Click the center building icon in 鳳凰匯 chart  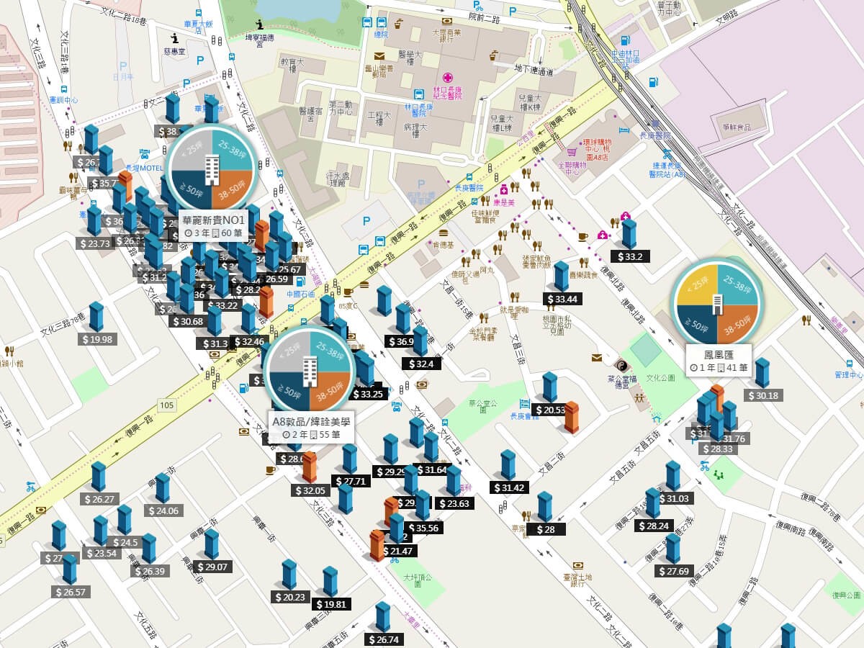tap(717, 305)
